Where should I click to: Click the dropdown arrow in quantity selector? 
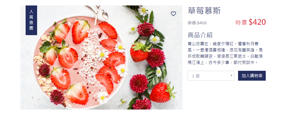pos(231,76)
